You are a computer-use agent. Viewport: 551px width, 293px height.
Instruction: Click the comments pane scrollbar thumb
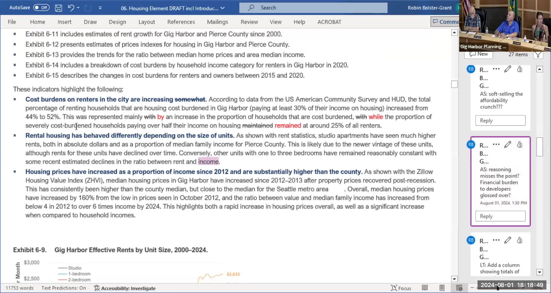[540, 147]
